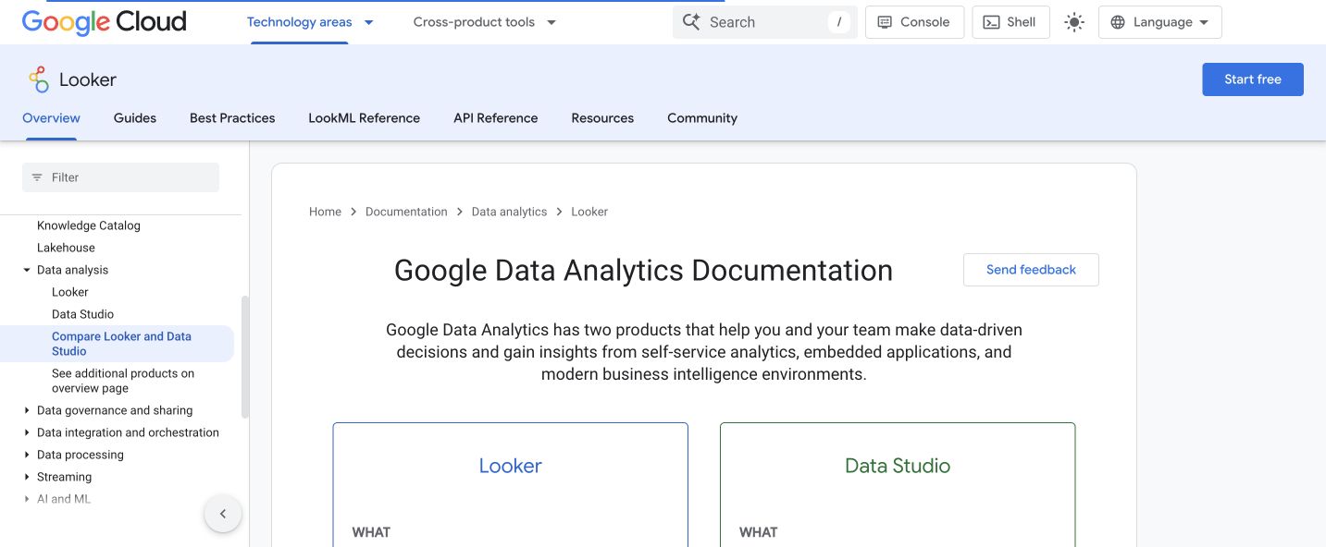This screenshot has width=1326, height=547.
Task: Click the Send feedback button
Action: [x=1031, y=270]
